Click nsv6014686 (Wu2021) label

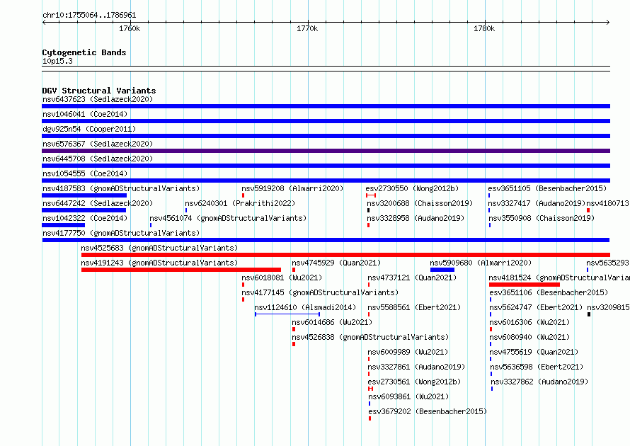tap(332, 322)
